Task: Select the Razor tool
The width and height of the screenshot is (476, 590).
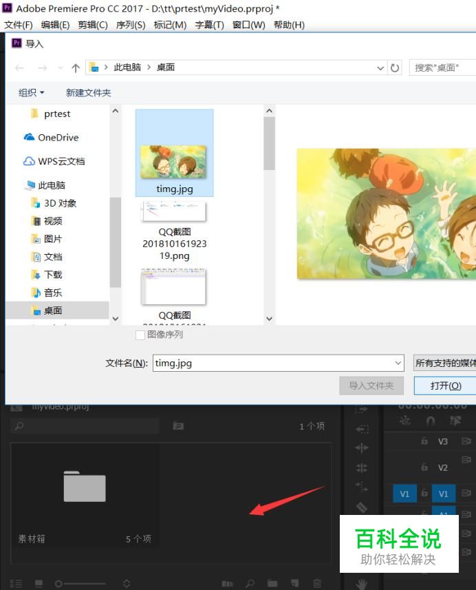Action: coord(362,507)
